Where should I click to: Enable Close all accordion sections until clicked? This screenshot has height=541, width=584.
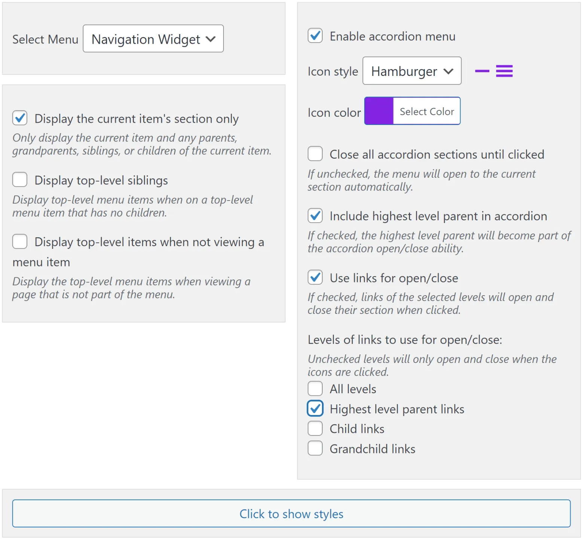click(315, 154)
